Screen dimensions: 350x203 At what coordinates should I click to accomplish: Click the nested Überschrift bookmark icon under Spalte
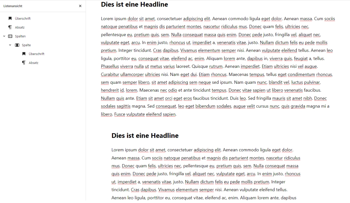tap(24, 54)
